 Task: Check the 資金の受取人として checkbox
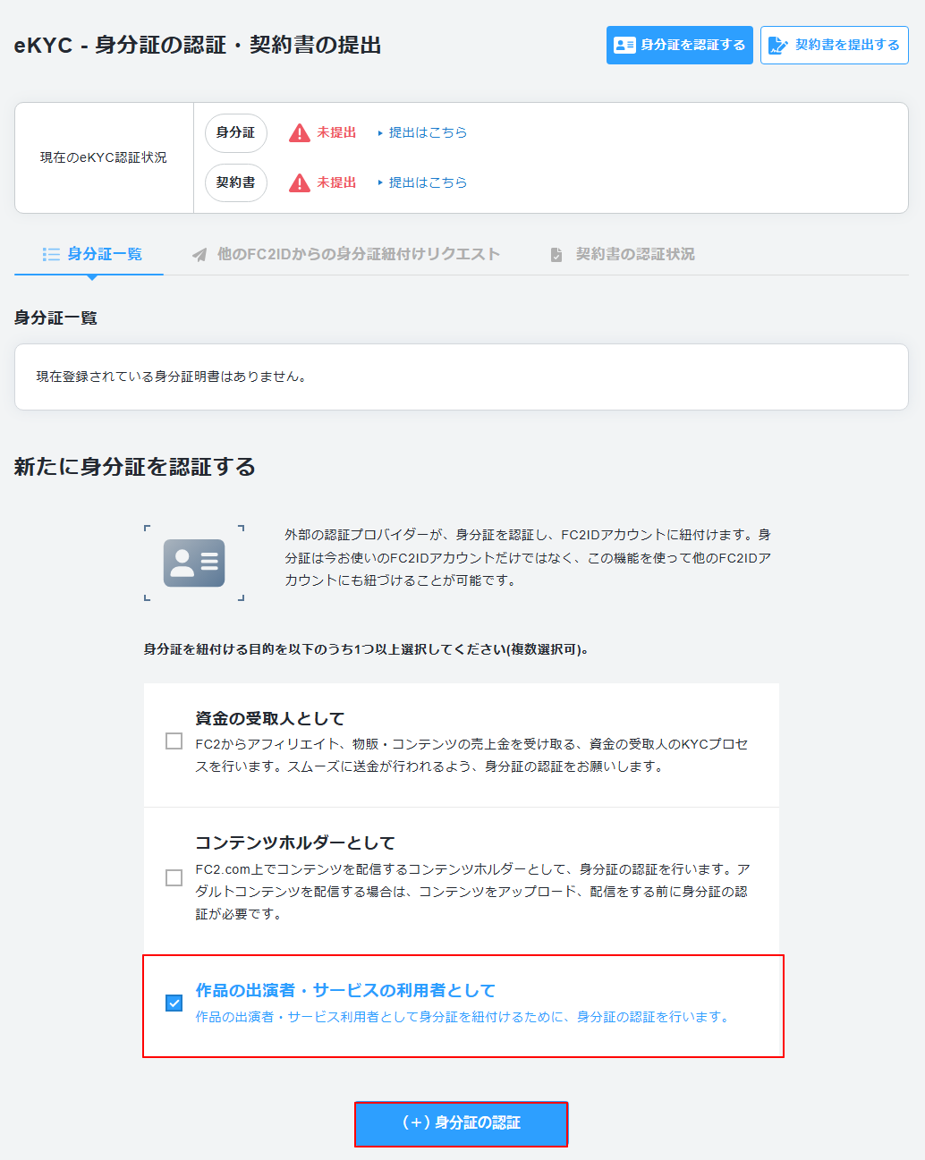coord(174,741)
